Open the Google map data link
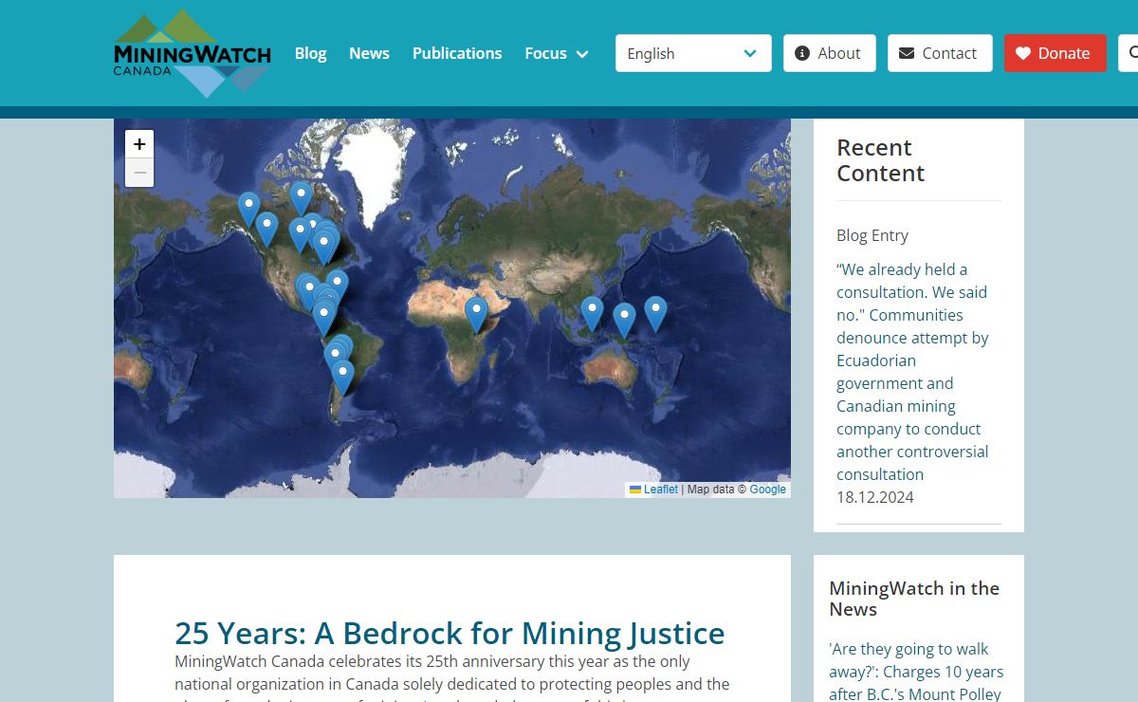This screenshot has height=702, width=1138. pyautogui.click(x=768, y=490)
